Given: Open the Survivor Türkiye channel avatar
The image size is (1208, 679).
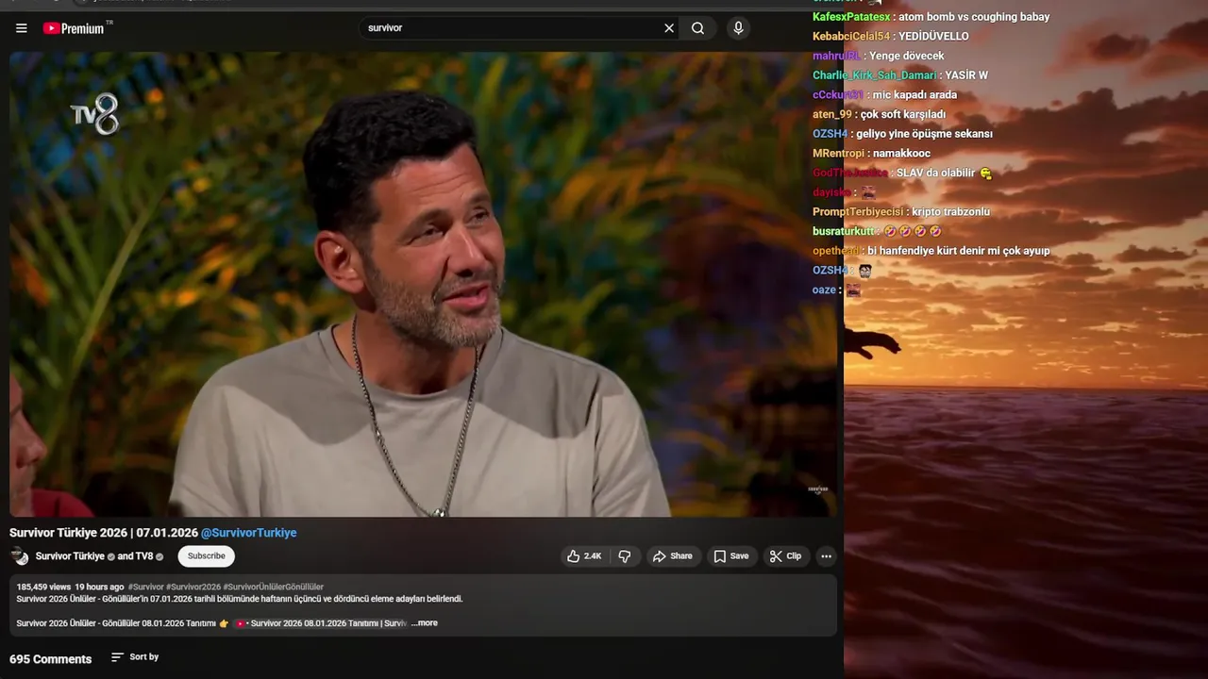Looking at the screenshot, I should click(x=20, y=556).
